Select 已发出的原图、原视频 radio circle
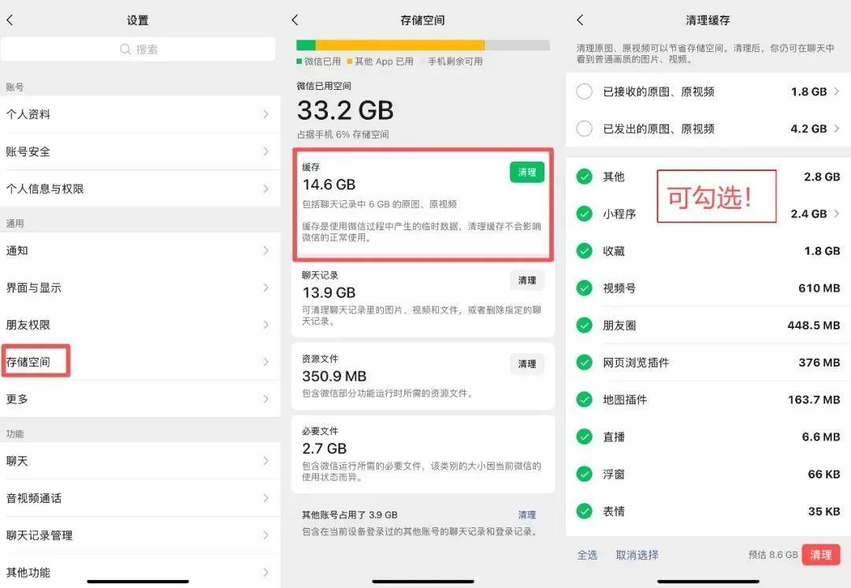Viewport: 851px width, 588px height. coord(584,128)
